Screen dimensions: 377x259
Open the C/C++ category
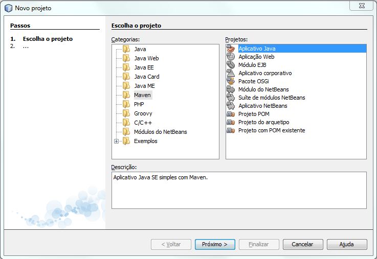pos(143,123)
